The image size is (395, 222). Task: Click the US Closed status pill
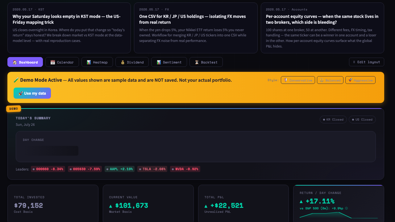coord(362,119)
